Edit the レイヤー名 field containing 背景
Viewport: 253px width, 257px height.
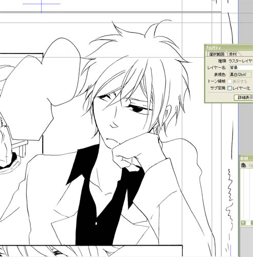click(241, 67)
